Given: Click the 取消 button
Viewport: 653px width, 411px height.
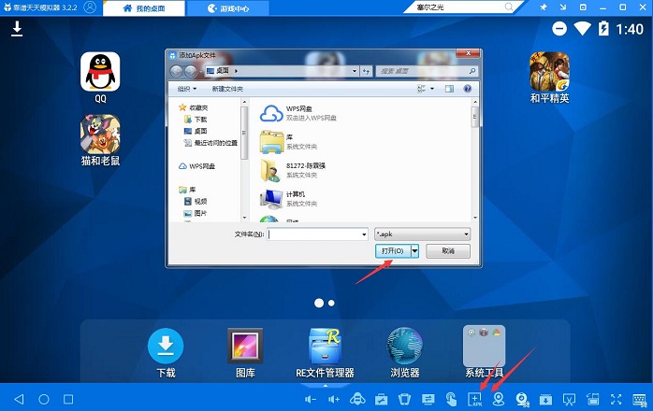Looking at the screenshot, I should [x=448, y=251].
